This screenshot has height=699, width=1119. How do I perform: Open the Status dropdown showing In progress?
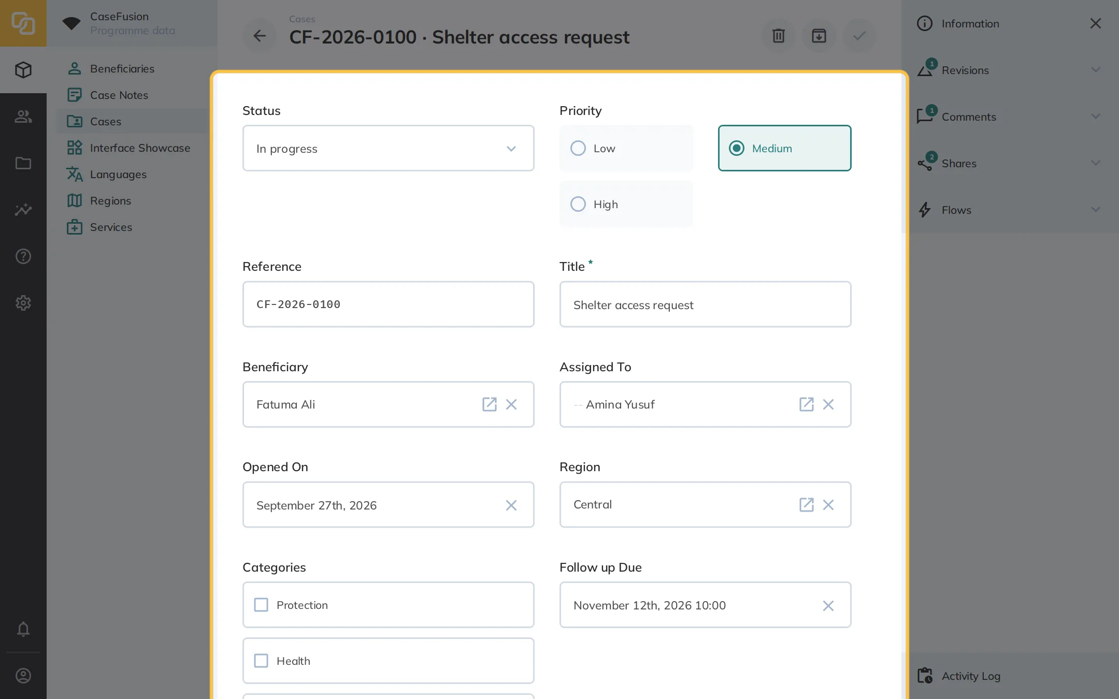click(x=388, y=148)
